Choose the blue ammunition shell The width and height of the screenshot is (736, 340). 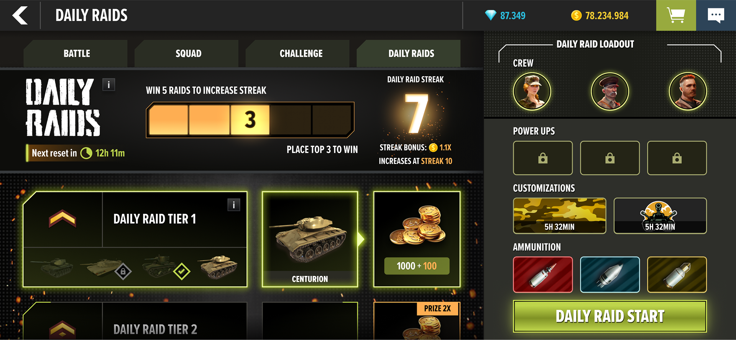point(610,274)
